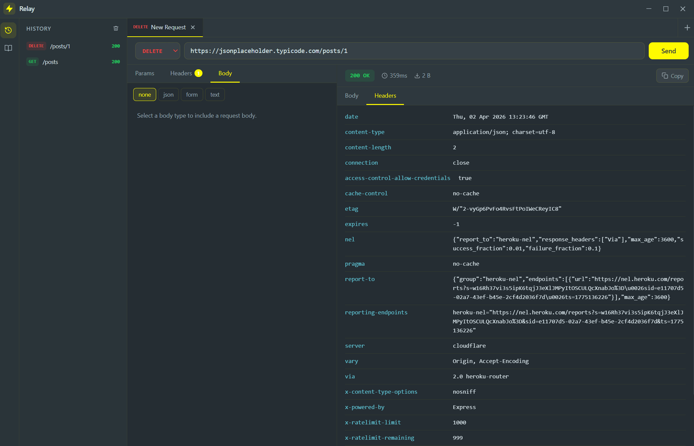694x446 pixels.
Task: Open the response Body tab
Action: coord(352,96)
